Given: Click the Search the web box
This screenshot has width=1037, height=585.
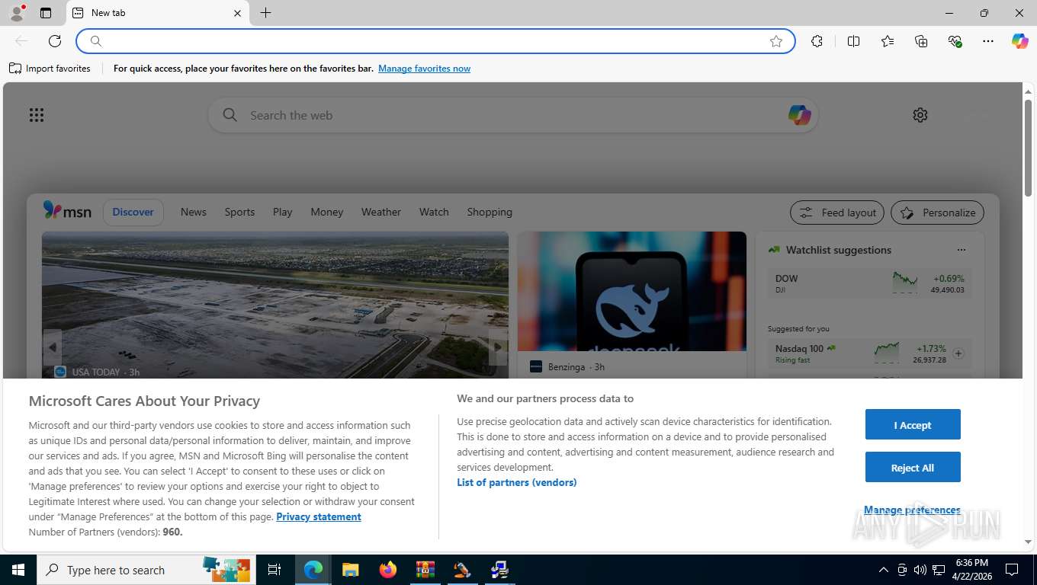Looking at the screenshot, I should (512, 115).
